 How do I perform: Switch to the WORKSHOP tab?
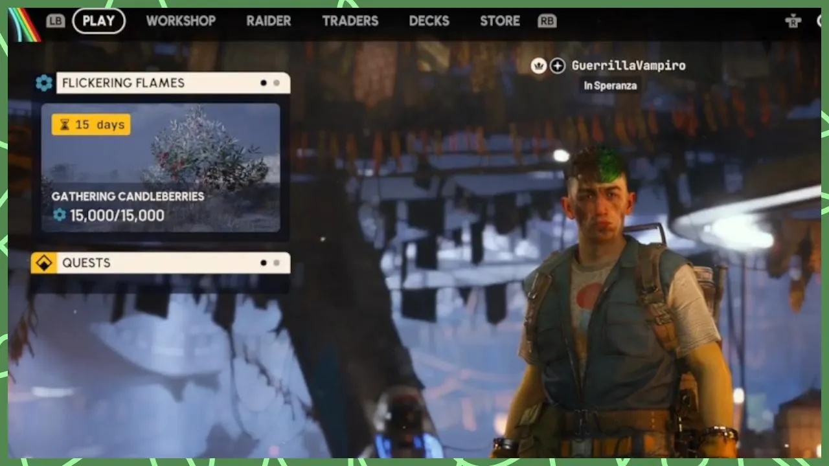(x=181, y=21)
